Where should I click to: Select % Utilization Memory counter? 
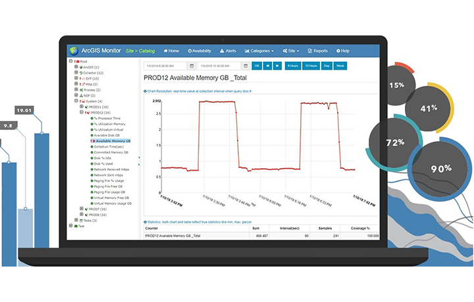tap(109, 124)
